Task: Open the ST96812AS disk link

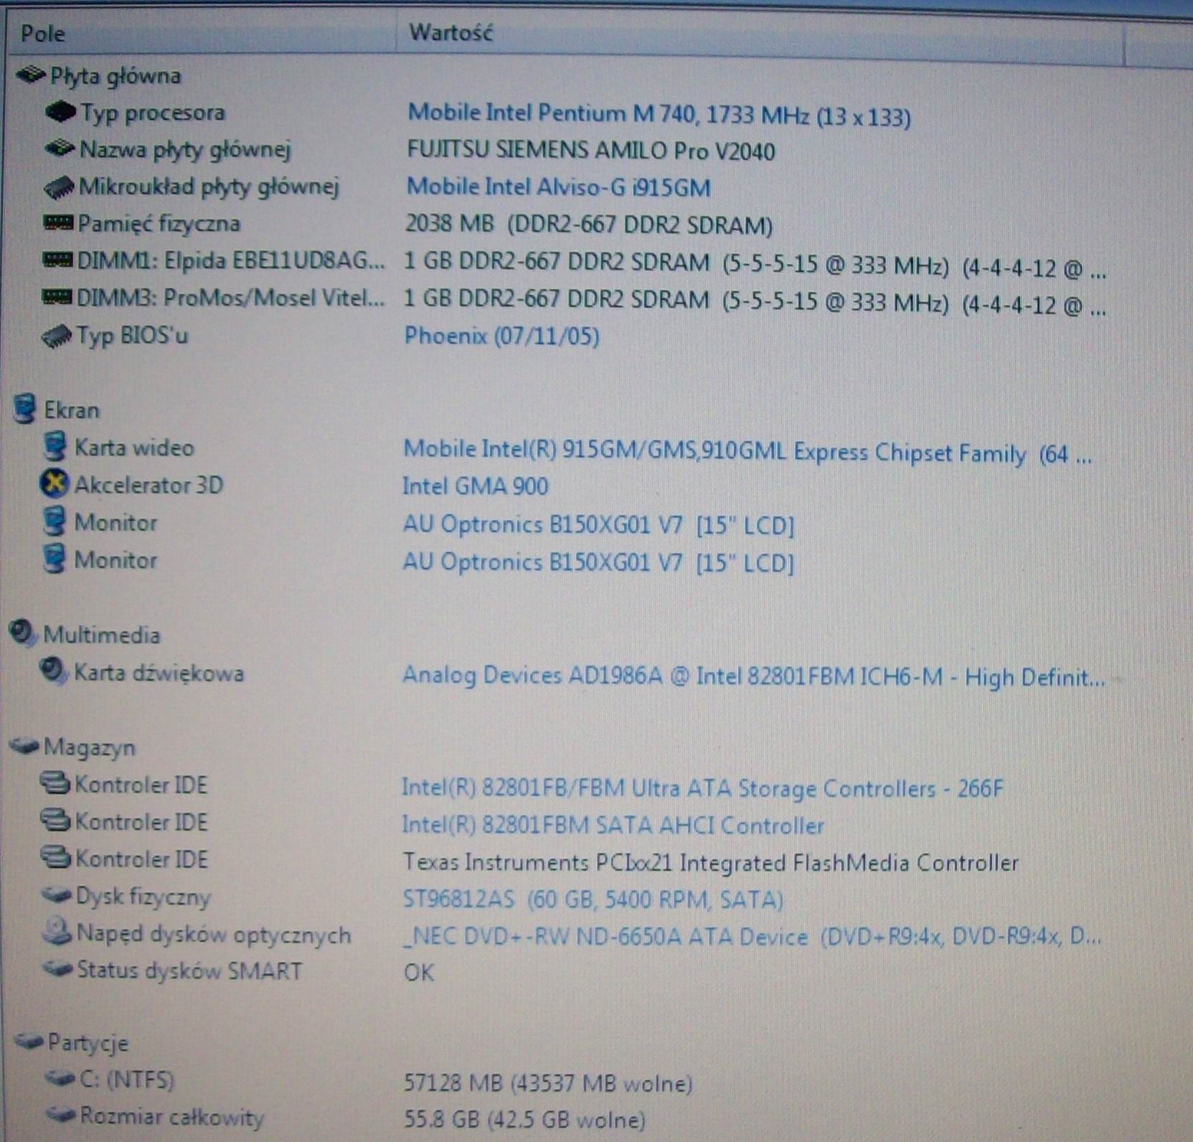Action: pyautogui.click(x=593, y=900)
